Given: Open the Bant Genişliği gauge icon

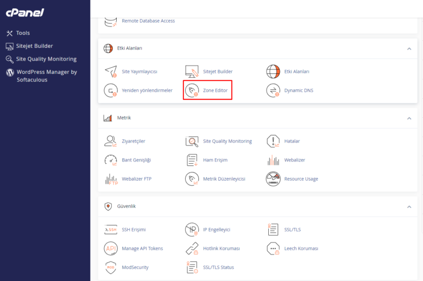Looking at the screenshot, I should [111, 160].
